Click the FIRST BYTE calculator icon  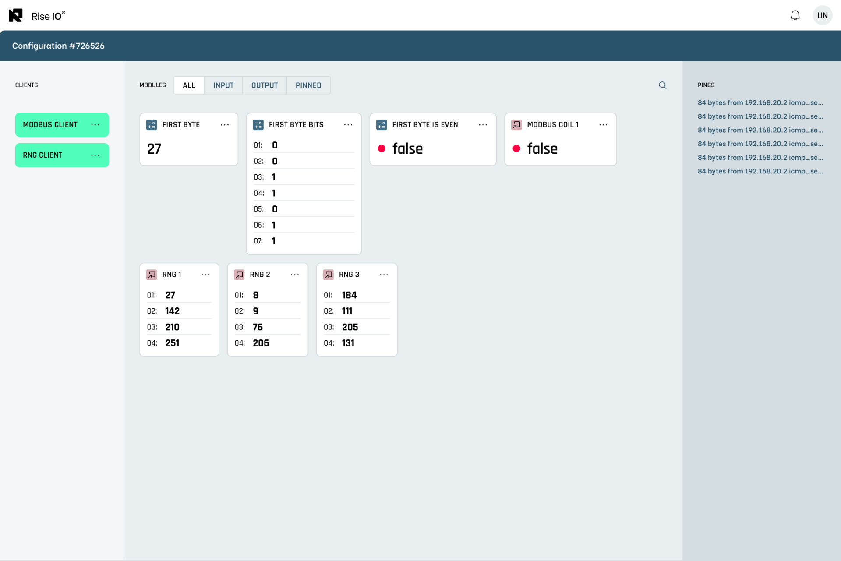(x=152, y=125)
